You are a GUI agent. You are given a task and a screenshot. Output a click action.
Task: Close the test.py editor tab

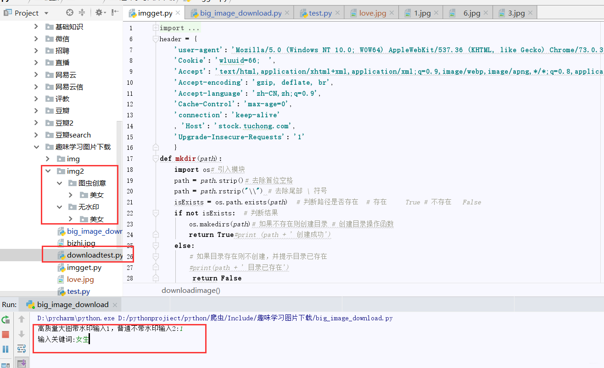(339, 13)
